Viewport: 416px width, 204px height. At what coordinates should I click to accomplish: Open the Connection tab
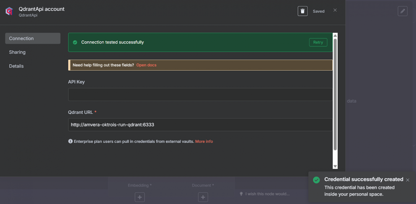(x=33, y=39)
